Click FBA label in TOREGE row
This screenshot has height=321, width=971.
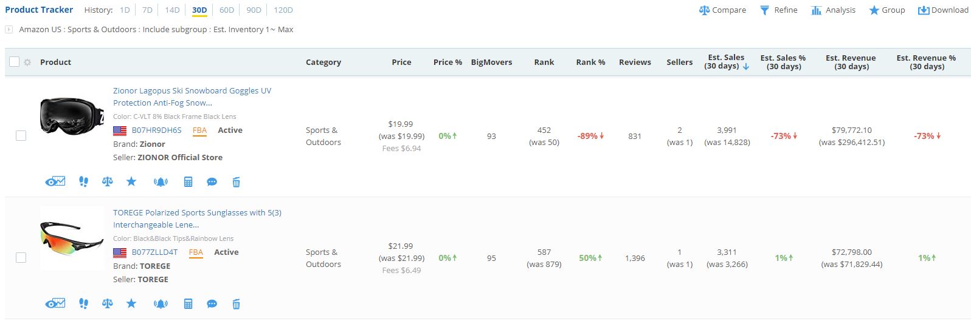(196, 252)
